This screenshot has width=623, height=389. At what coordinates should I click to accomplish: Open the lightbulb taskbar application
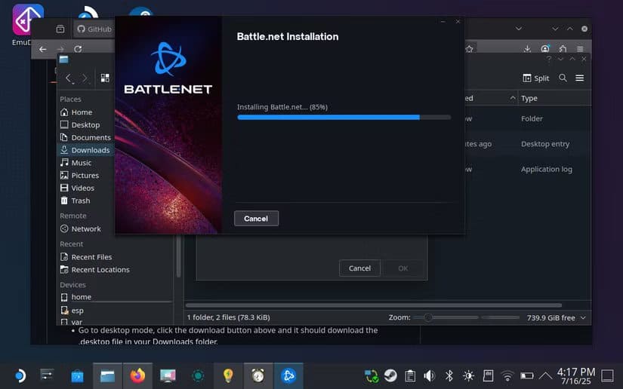(x=228, y=375)
